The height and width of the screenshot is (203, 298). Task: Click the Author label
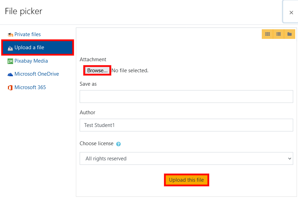click(x=87, y=113)
